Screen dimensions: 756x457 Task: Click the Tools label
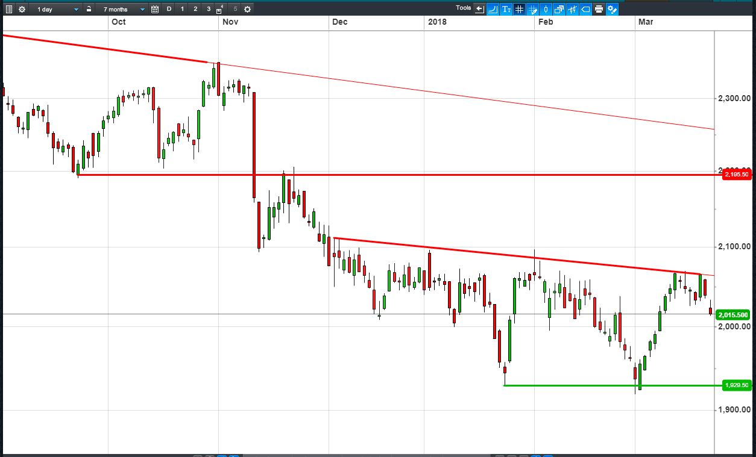point(463,8)
